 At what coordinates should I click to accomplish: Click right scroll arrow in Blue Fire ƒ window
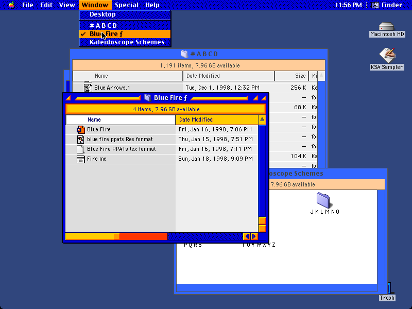(254, 236)
